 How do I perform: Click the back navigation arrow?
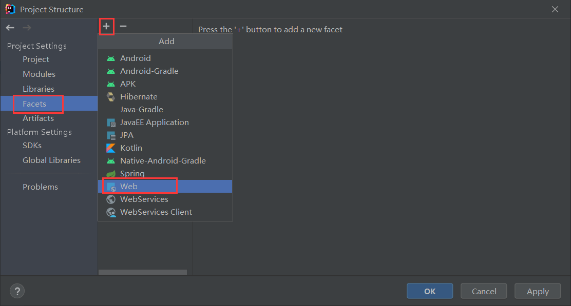coord(10,28)
